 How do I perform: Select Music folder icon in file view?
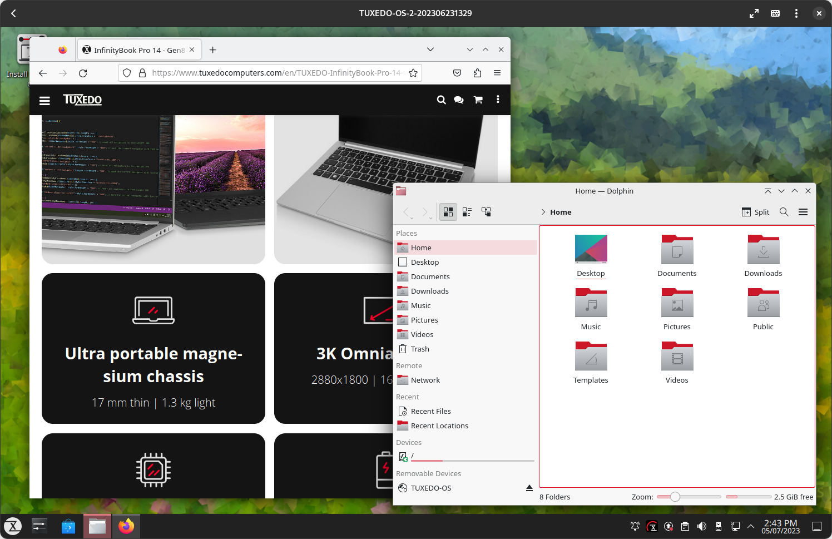pos(591,302)
